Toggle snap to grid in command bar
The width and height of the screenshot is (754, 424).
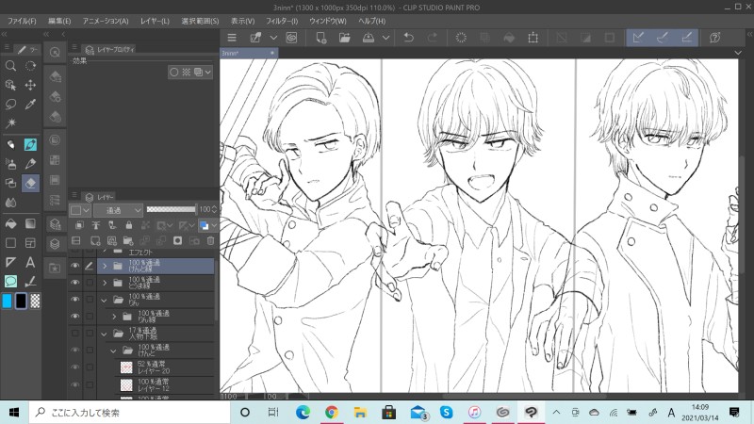coord(687,38)
